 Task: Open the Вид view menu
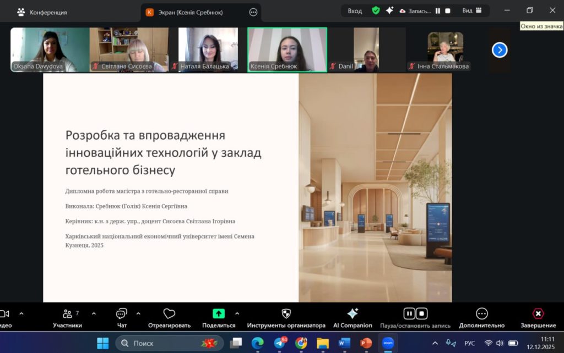click(472, 10)
